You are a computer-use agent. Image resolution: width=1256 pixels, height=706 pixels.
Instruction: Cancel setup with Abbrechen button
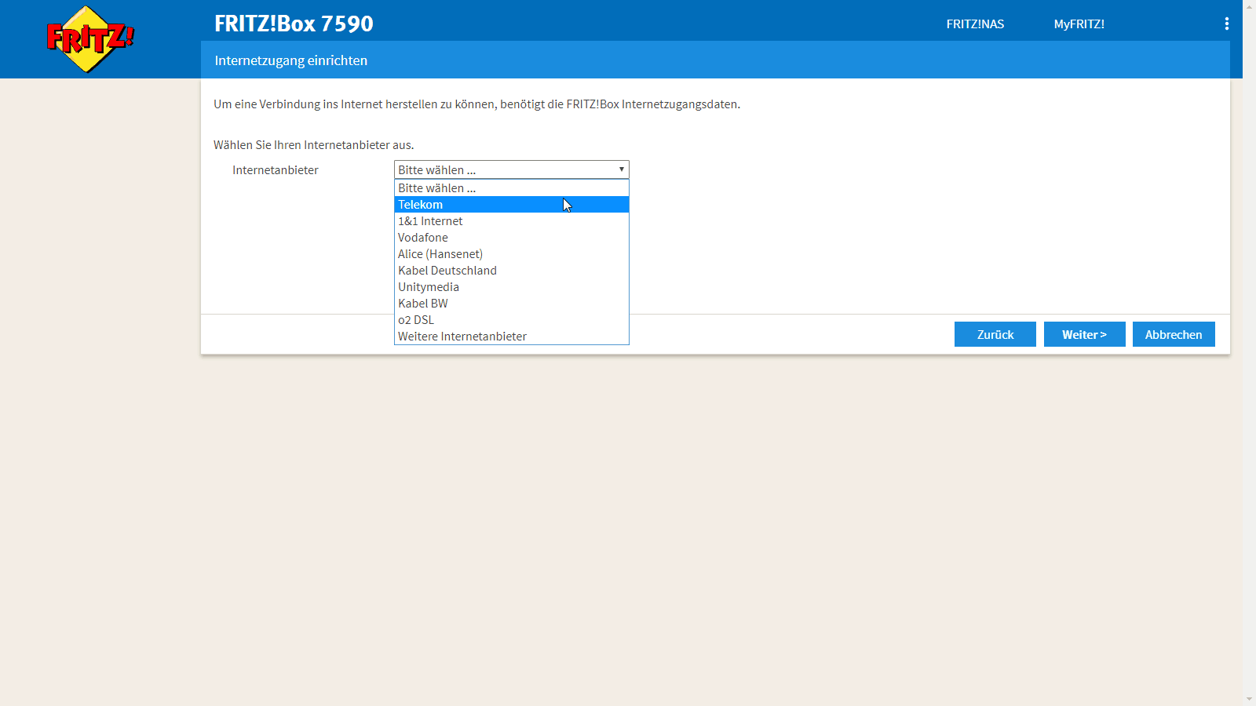1174,334
